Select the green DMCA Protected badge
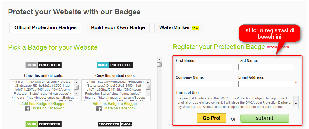 pos(43,124)
